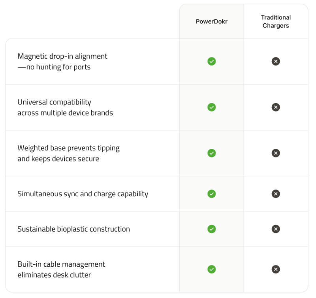The width and height of the screenshot is (316, 298).
Task: Click PowerDokr check for simultaneous sync and charge
Action: click(212, 194)
